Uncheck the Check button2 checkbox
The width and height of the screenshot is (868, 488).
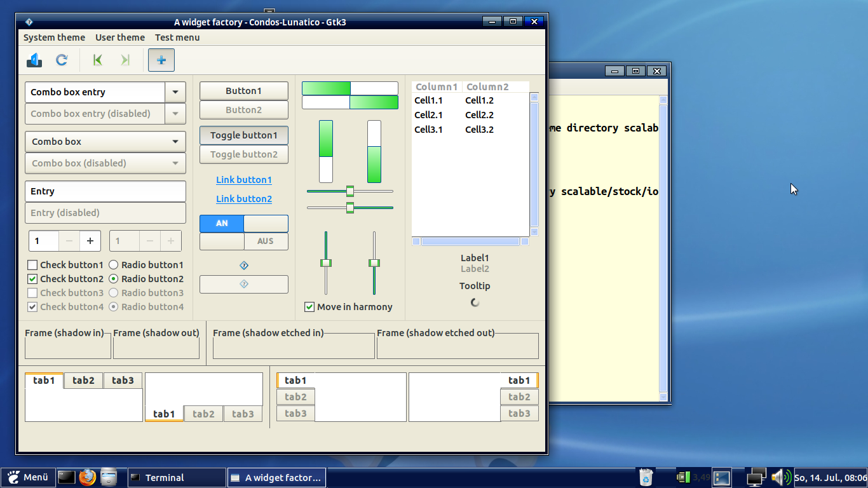[32, 279]
